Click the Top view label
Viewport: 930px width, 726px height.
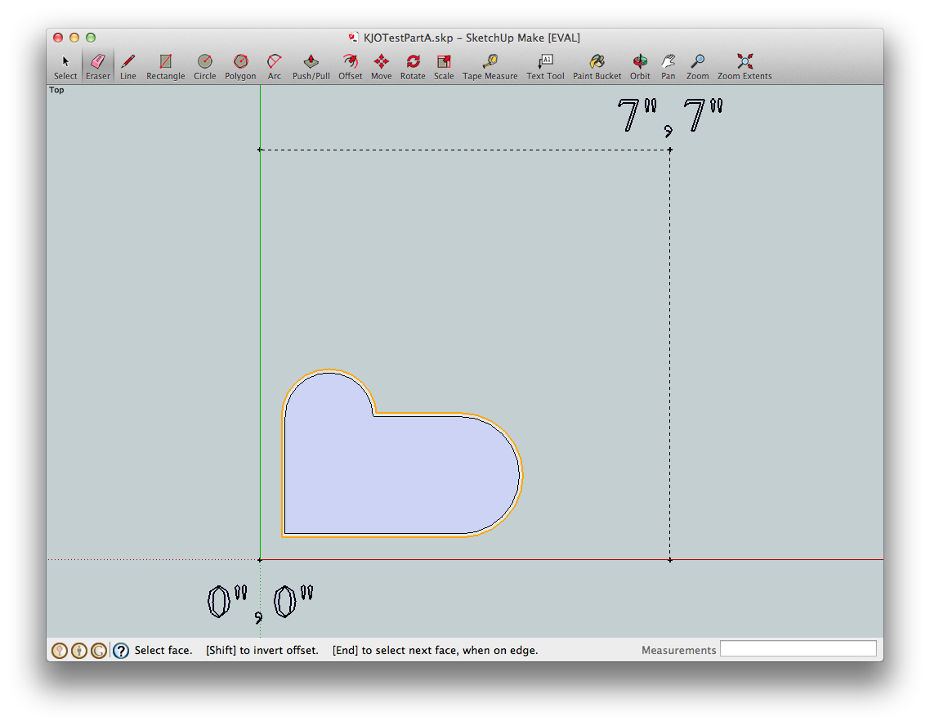click(x=56, y=90)
